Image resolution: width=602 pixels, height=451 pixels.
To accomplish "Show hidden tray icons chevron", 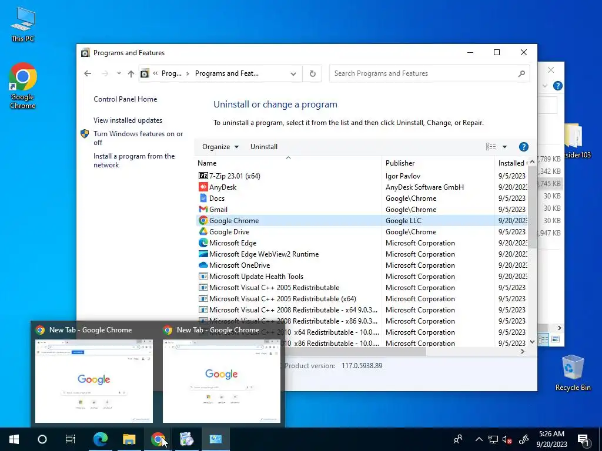I will pyautogui.click(x=479, y=439).
